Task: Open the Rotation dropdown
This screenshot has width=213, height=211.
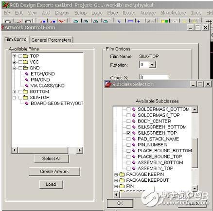Action: click(152, 65)
